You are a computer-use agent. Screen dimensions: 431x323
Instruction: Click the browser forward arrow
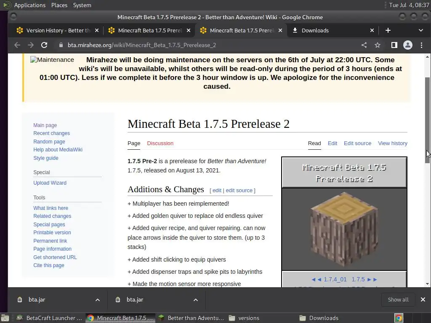30,45
